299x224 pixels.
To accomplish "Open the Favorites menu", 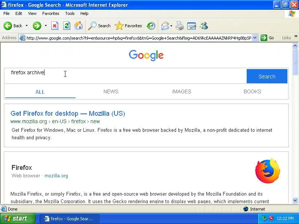I will [51, 13].
